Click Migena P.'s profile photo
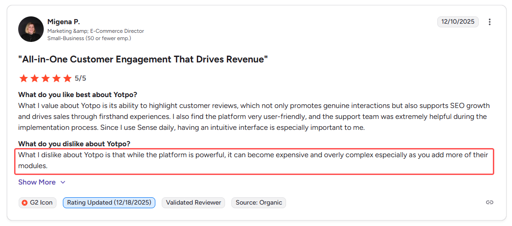The width and height of the screenshot is (512, 226). tap(31, 29)
